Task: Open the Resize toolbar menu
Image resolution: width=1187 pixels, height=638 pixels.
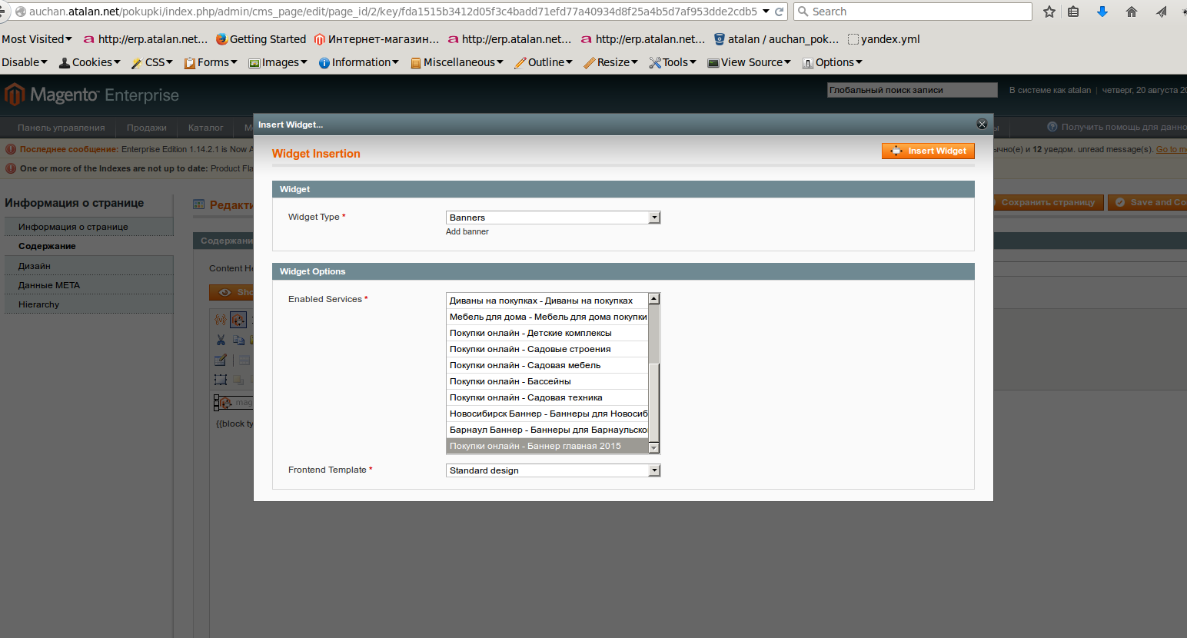Action: (610, 62)
